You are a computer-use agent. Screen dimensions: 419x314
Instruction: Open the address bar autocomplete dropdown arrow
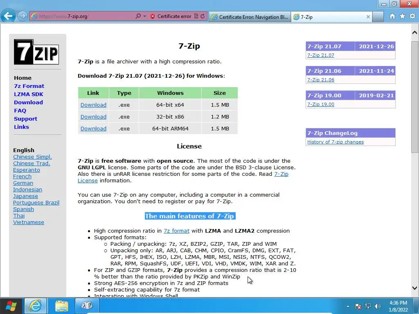144,16
